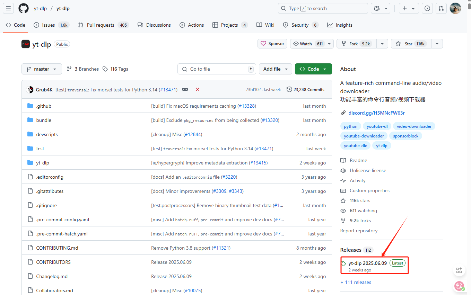Click the QR code grid floating icon

459,270
